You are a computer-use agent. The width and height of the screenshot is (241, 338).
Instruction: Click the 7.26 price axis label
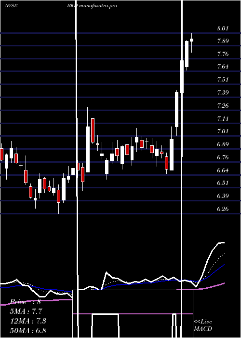pyautogui.click(x=223, y=106)
